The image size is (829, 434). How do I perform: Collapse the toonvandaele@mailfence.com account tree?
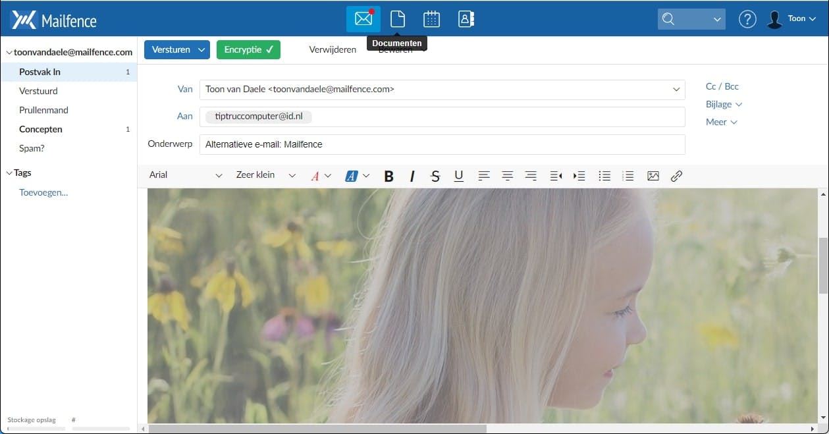pyautogui.click(x=9, y=53)
